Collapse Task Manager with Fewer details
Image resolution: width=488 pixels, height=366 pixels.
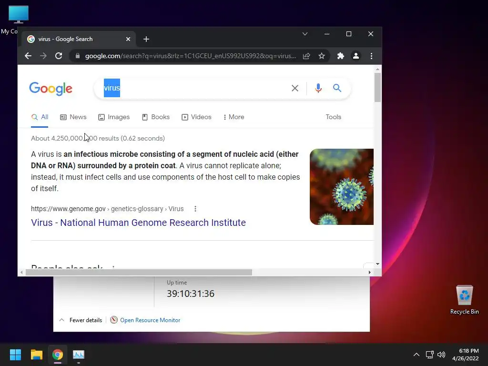click(x=81, y=320)
